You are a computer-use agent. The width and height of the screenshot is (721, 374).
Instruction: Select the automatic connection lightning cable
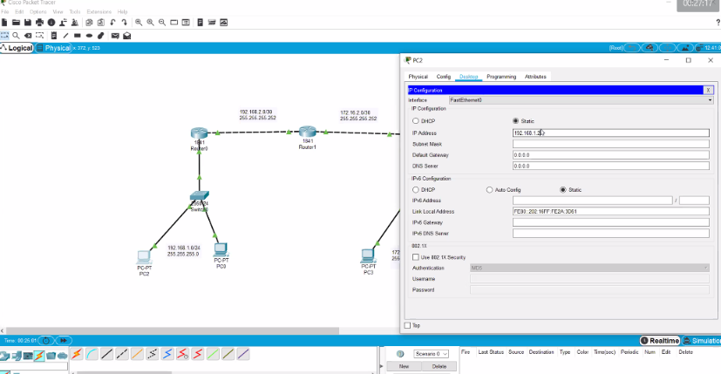pos(76,354)
